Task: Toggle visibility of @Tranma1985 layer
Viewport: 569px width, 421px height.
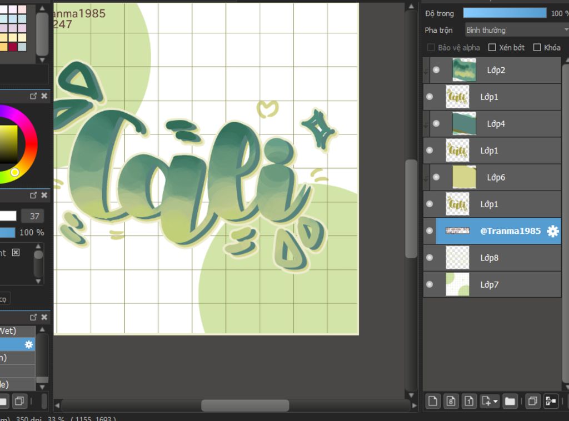Action: (430, 230)
